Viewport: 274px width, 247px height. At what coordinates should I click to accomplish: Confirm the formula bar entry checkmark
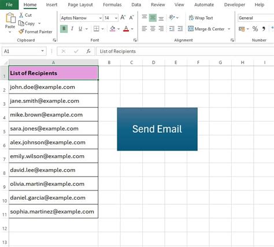tap(76, 51)
